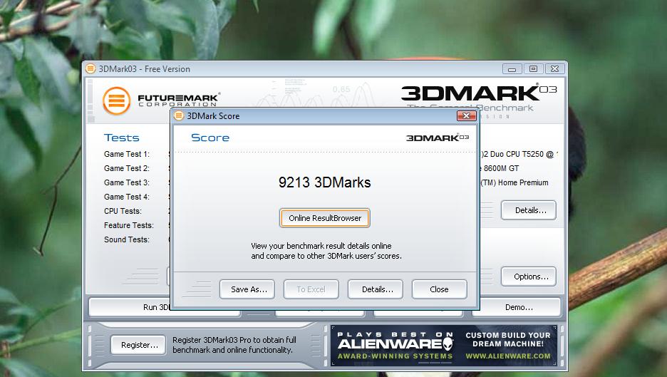This screenshot has height=377, width=667.
Task: Click the '8600M GT' graphics card text
Action: coord(501,168)
